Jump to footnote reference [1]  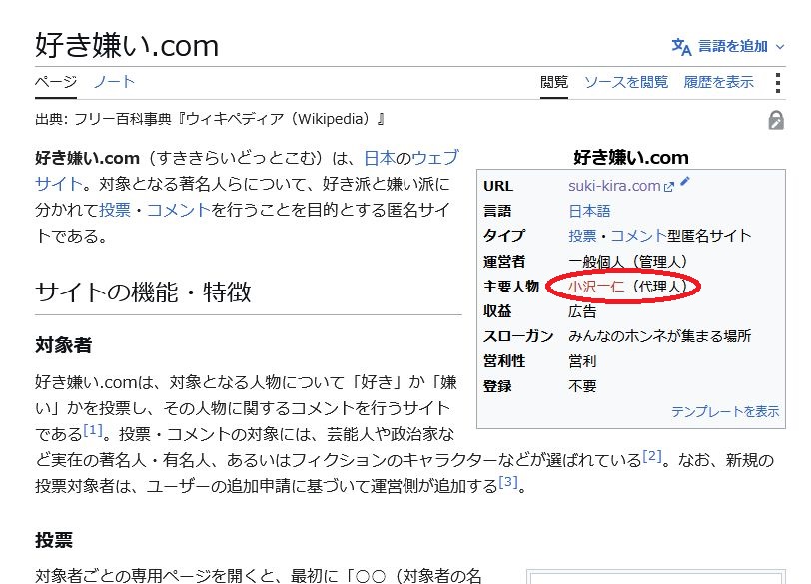coord(93,429)
